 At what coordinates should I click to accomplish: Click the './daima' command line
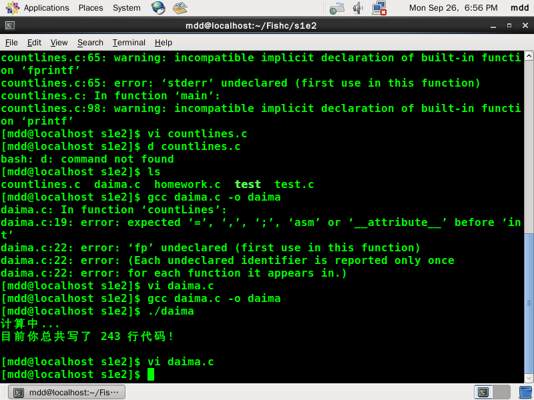[97, 311]
